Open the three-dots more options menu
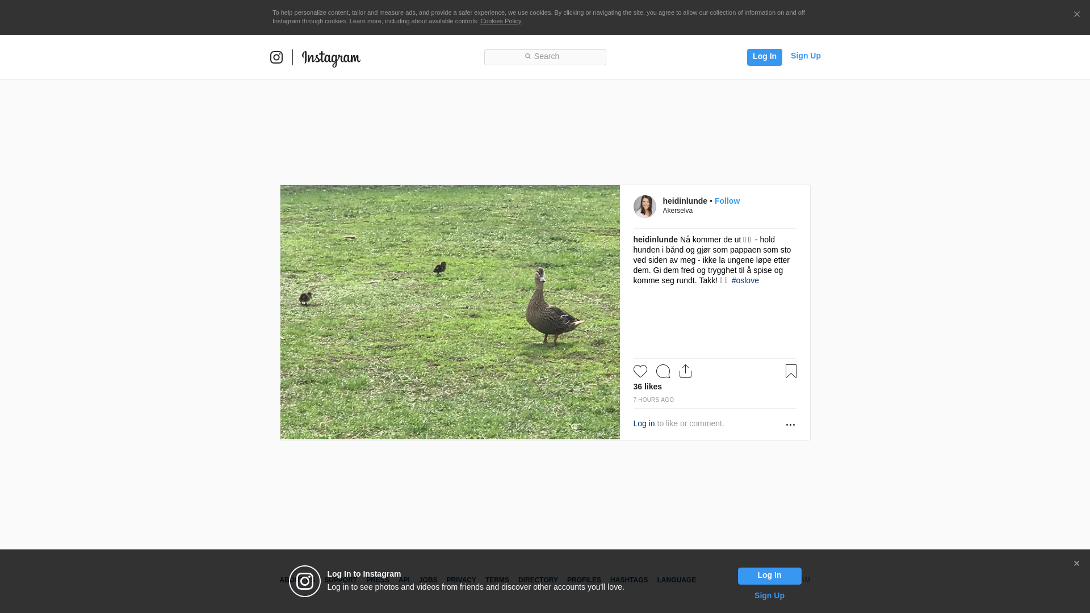Screen dimensions: 1090x613 click(x=790, y=425)
